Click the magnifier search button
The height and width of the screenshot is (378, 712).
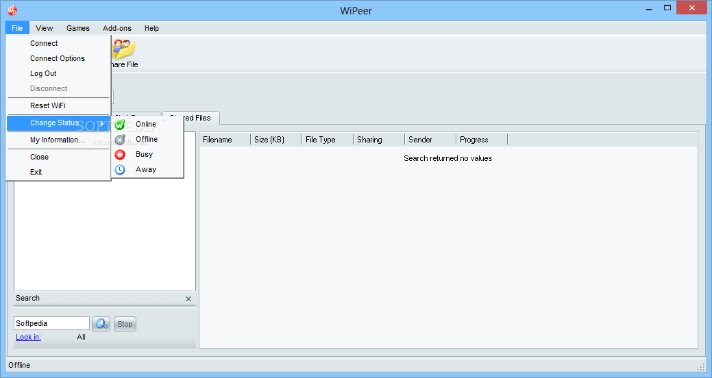(x=101, y=324)
